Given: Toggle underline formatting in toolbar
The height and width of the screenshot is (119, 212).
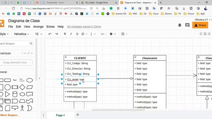Looking at the screenshot, I should pos(77,34).
